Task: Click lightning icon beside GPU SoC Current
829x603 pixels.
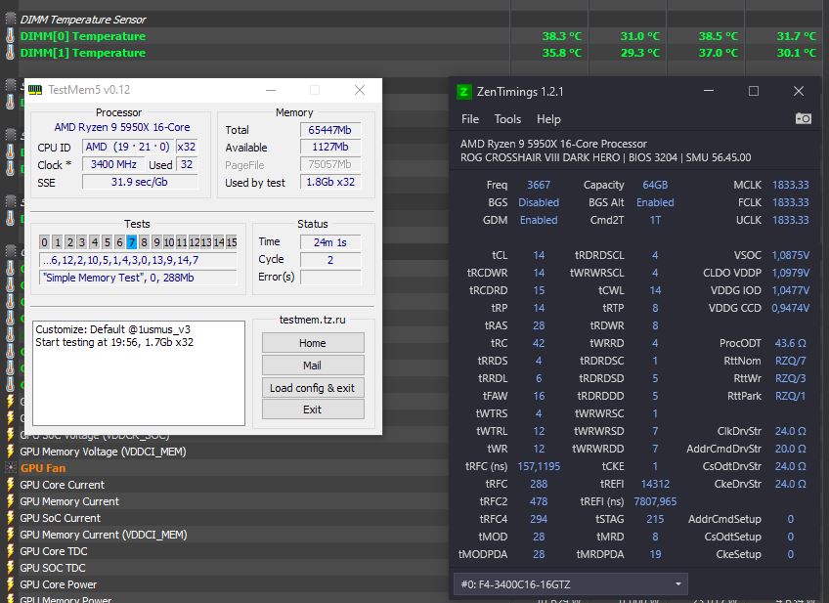Action: (x=10, y=518)
